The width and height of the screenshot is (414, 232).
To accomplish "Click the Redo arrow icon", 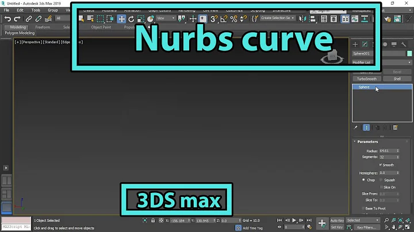I will pyautogui.click(x=17, y=19).
